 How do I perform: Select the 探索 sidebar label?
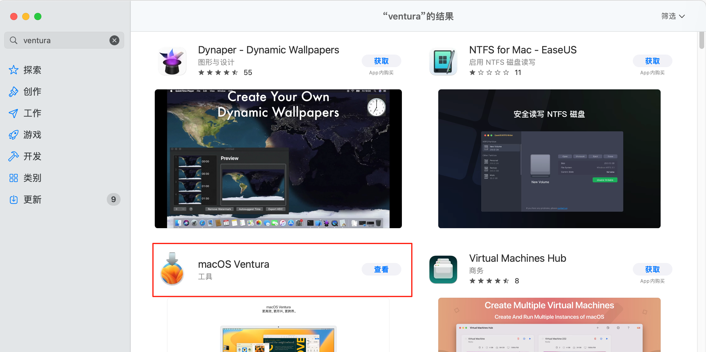pos(32,70)
